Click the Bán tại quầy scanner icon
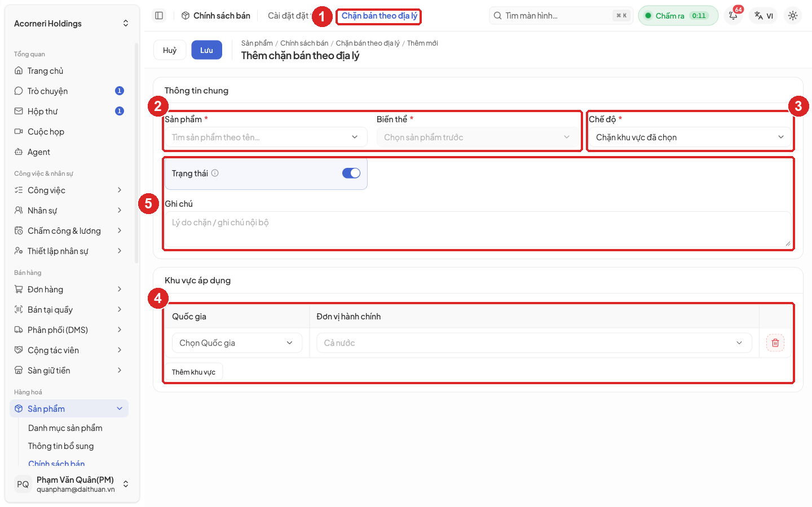Viewport: 812px width, 507px height. click(19, 310)
